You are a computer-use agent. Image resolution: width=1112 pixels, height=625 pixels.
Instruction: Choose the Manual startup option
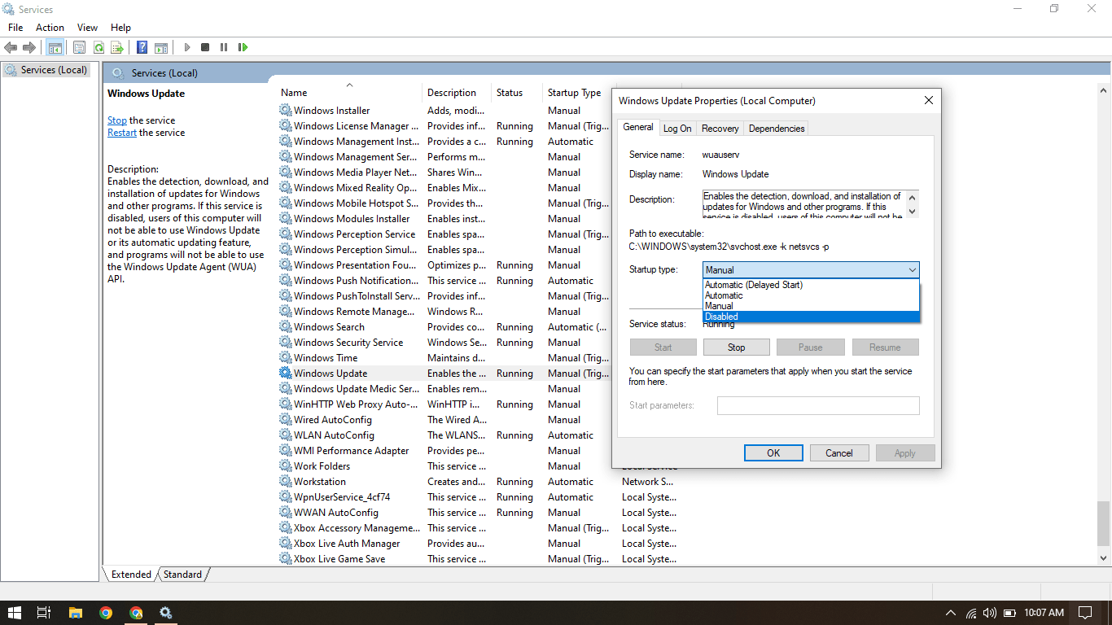pyautogui.click(x=811, y=306)
